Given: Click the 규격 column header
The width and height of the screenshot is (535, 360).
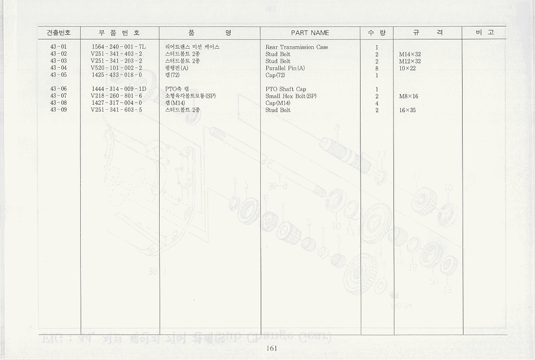Looking at the screenshot, I should click(x=428, y=32).
